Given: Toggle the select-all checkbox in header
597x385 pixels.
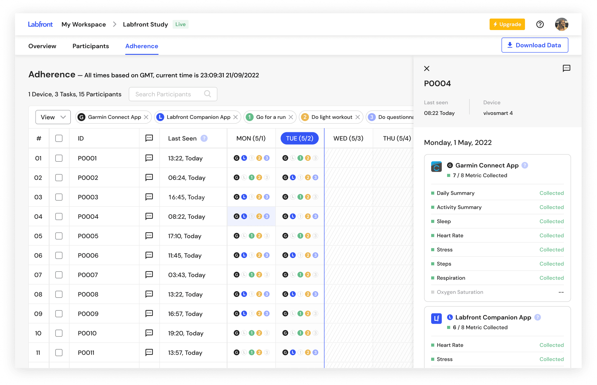Looking at the screenshot, I should (59, 138).
